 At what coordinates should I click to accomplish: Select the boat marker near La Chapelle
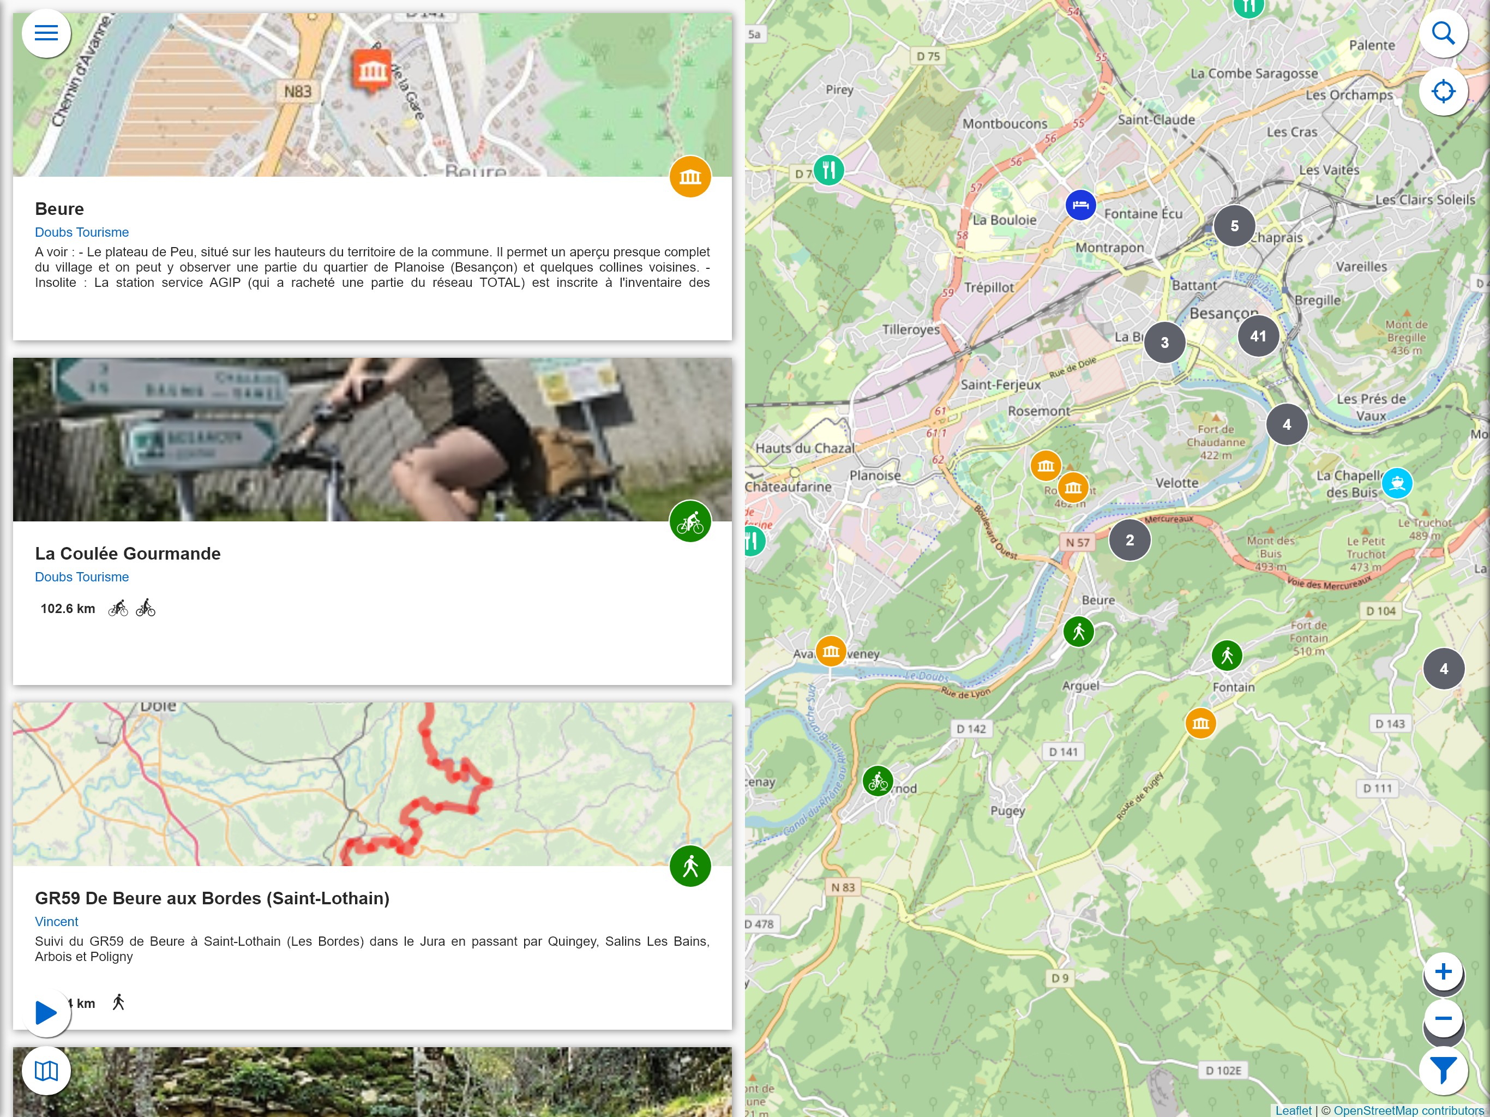[x=1396, y=482]
